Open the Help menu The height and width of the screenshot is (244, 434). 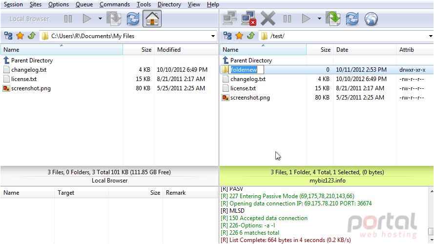(x=213, y=4)
